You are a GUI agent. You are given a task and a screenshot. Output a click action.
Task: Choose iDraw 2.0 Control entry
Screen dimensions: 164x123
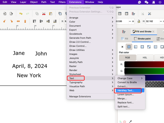click(91, 42)
